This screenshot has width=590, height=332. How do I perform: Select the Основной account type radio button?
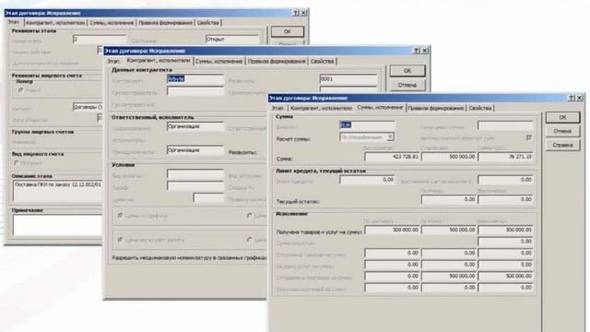point(17,163)
